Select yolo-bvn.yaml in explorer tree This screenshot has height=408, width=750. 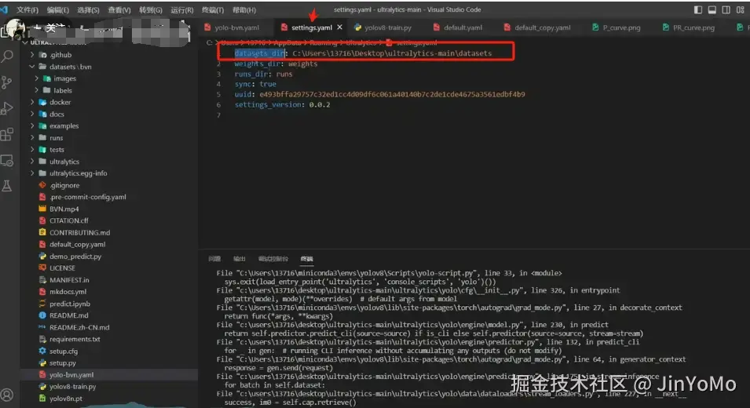coord(71,375)
